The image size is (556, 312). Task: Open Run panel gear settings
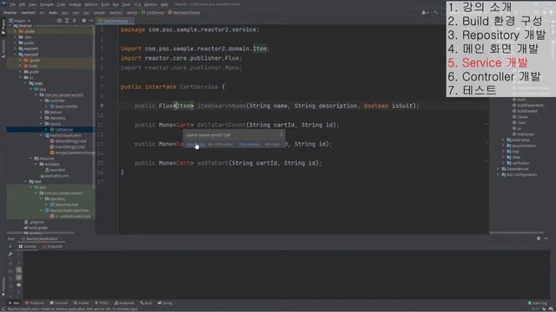(x=539, y=238)
